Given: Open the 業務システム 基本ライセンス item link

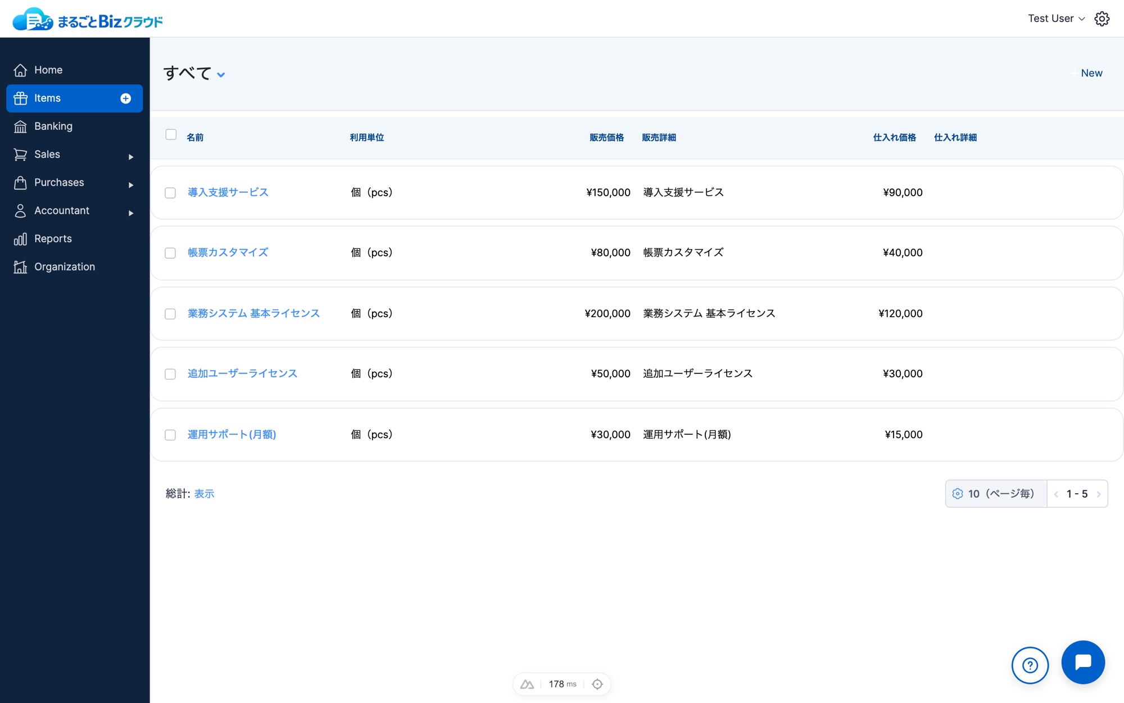Looking at the screenshot, I should (253, 313).
